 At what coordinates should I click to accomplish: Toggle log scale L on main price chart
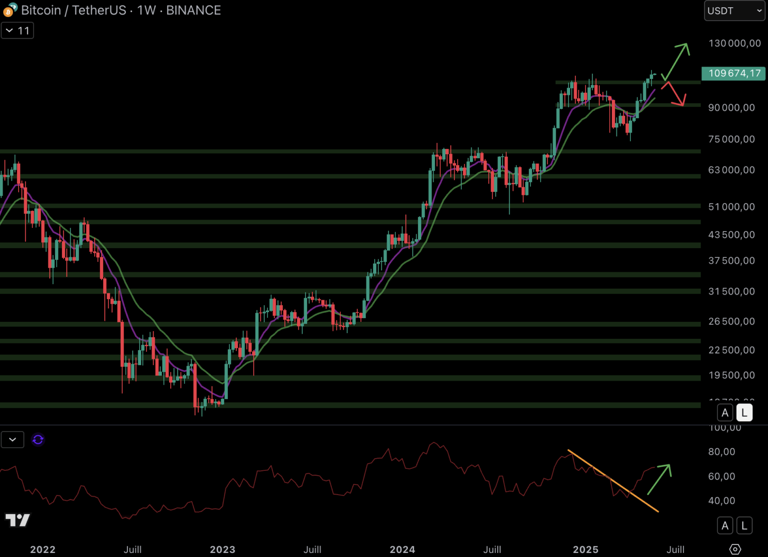pyautogui.click(x=744, y=413)
